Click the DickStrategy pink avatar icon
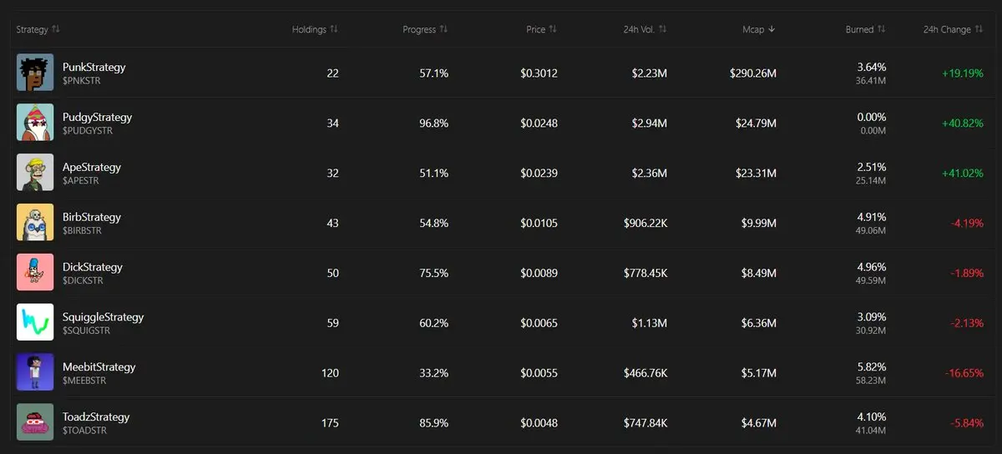 35,273
